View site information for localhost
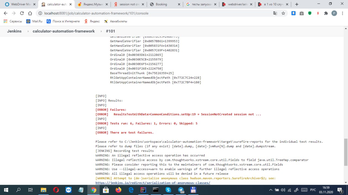Image resolution: width=348 pixels, height=195 pixels. (x=40, y=13)
